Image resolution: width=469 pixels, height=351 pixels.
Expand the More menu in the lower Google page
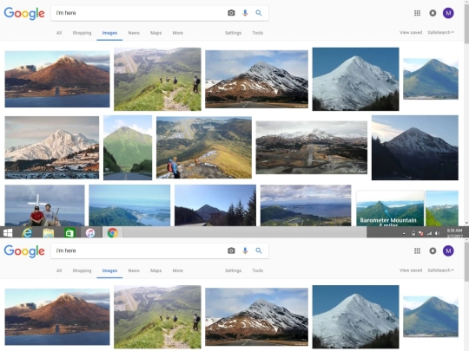178,270
